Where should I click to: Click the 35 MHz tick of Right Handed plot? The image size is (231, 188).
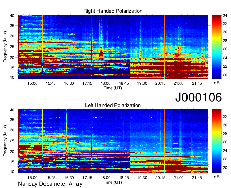point(12,26)
